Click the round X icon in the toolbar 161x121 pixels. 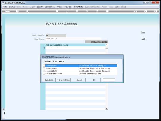point(156,11)
